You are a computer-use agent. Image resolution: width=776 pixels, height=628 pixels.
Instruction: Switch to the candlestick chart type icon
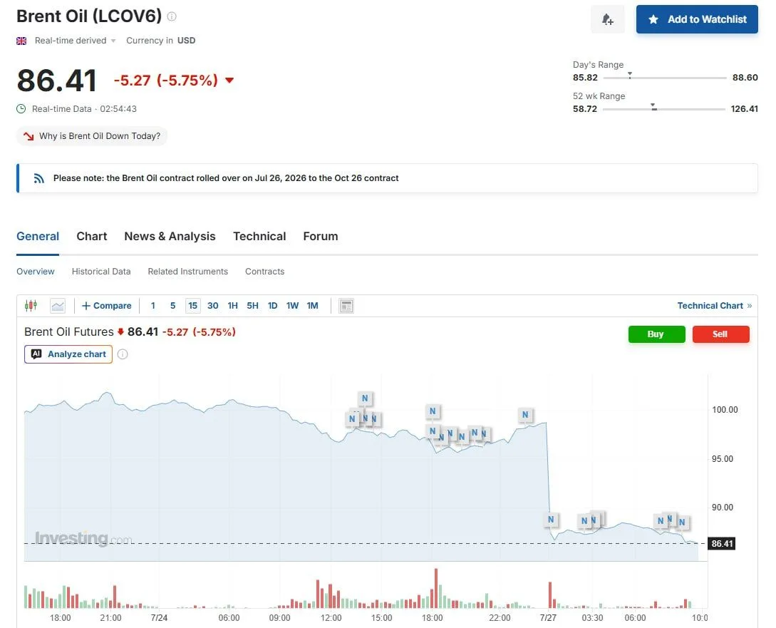pyautogui.click(x=31, y=306)
